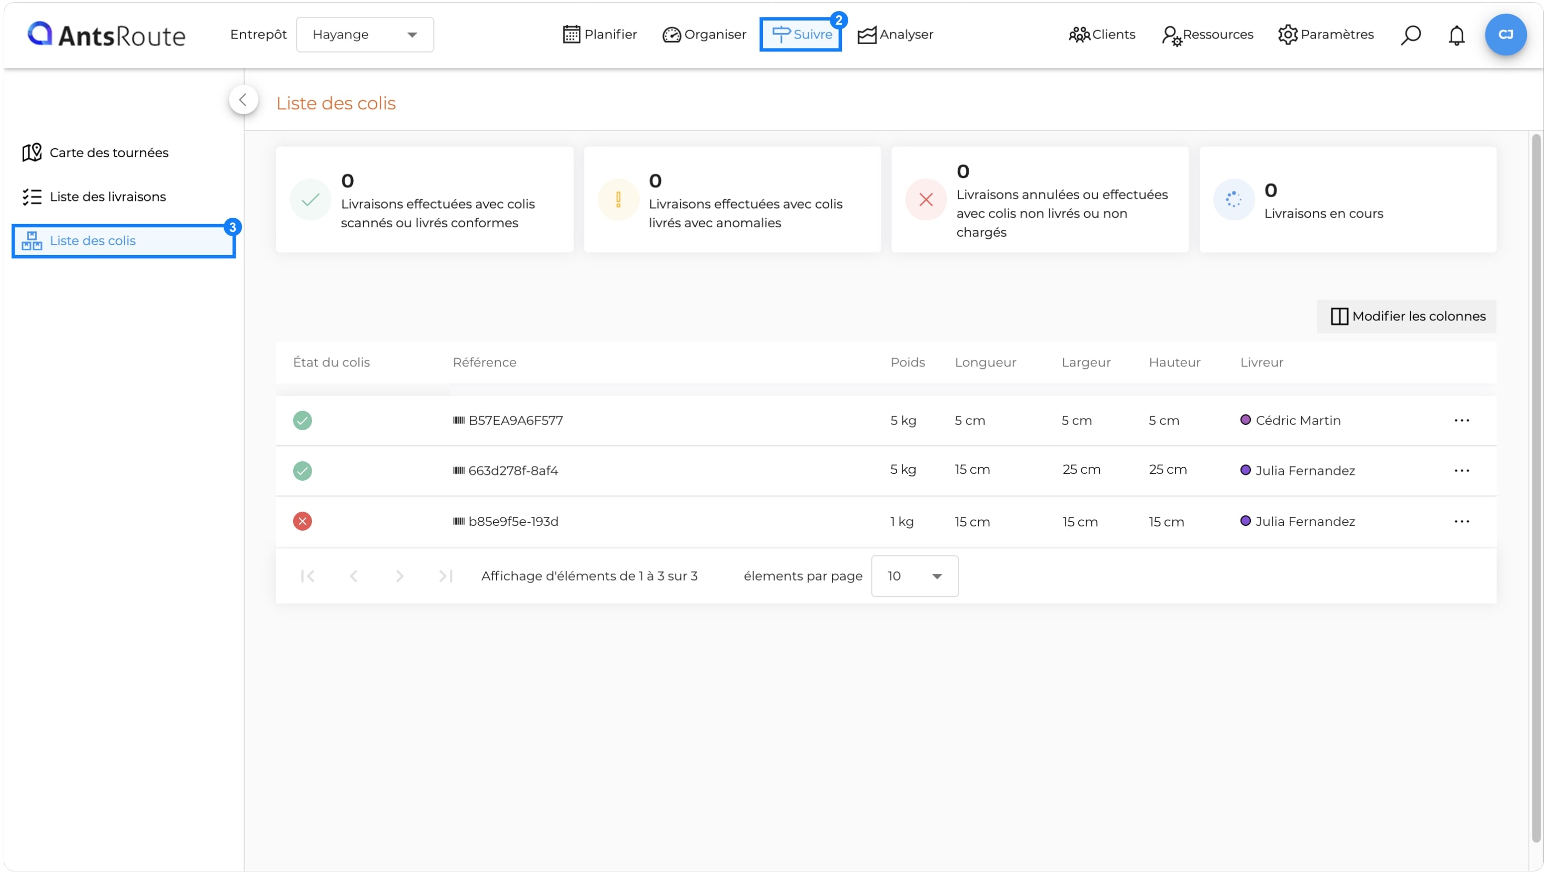Click the Modifier les colonnes button
The height and width of the screenshot is (873, 1547).
[1407, 317]
